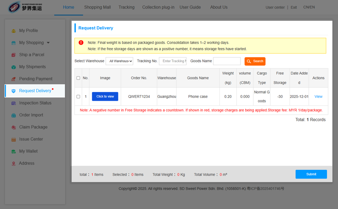This screenshot has width=338, height=209.
Task: Click the Request Delivery page heading
Action: coord(96,28)
